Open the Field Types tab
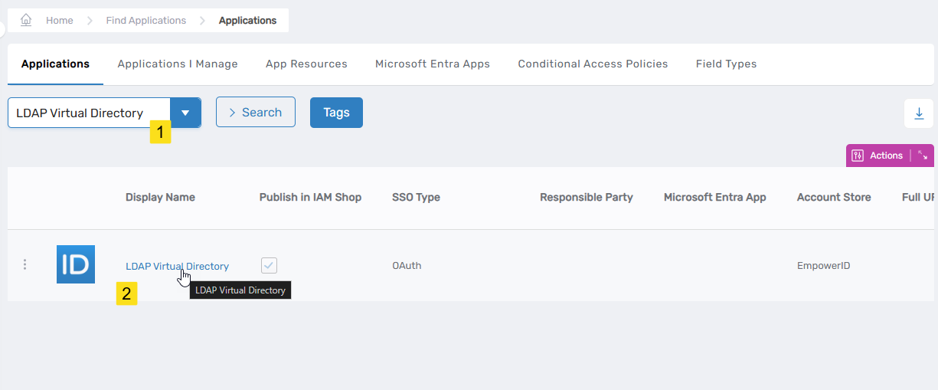The image size is (938, 390). (x=726, y=64)
